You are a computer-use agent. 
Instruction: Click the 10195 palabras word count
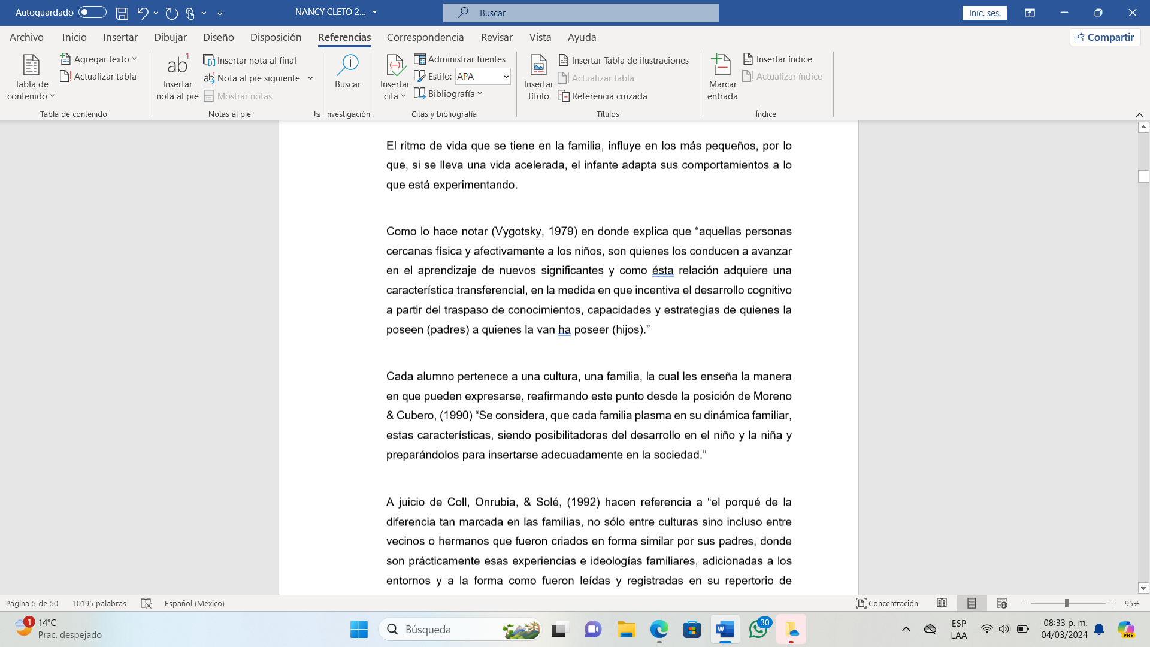tap(99, 603)
